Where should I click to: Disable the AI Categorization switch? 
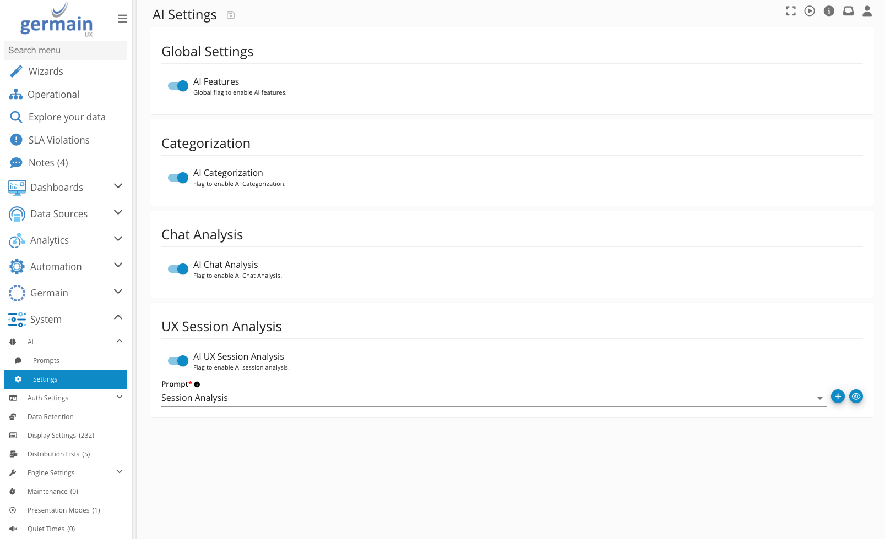tap(178, 178)
